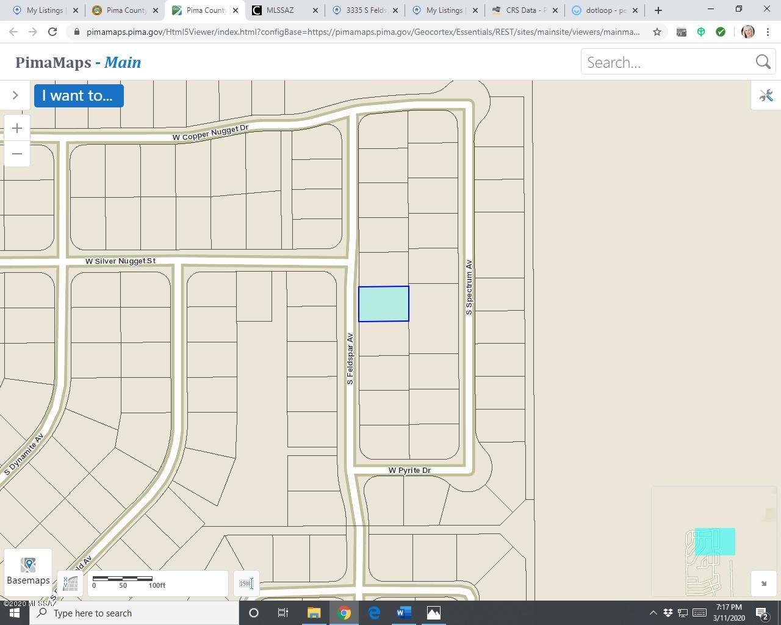
Task: Click into the PimaMaps Search field
Action: tap(668, 62)
